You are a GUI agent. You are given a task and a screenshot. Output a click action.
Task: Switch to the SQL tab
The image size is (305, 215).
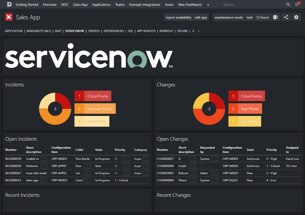[130, 31]
